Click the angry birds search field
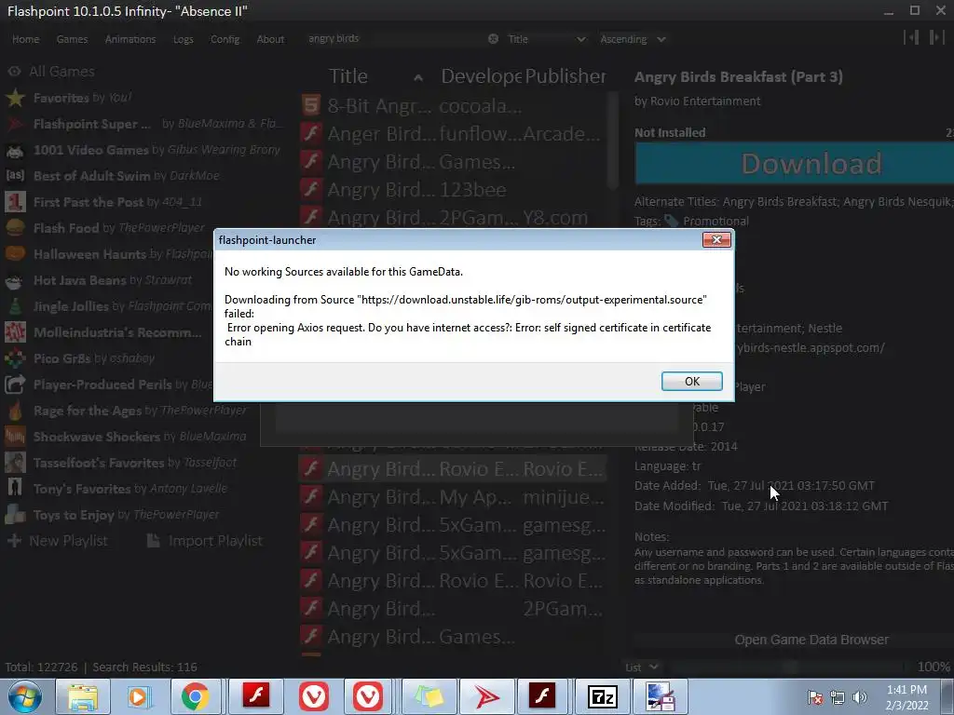This screenshot has width=954, height=715. click(x=395, y=39)
